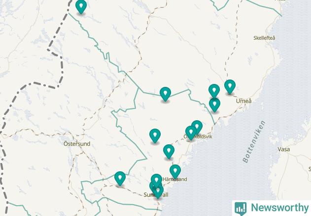Select the pin closest to Umeå label
The height and width of the screenshot is (216, 311).
point(230,86)
